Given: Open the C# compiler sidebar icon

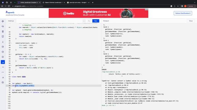Looking at the screenshot, I should pos(3,57).
